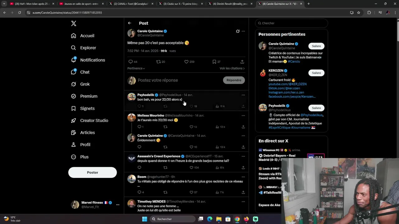Click the Poster button

(x=93, y=172)
